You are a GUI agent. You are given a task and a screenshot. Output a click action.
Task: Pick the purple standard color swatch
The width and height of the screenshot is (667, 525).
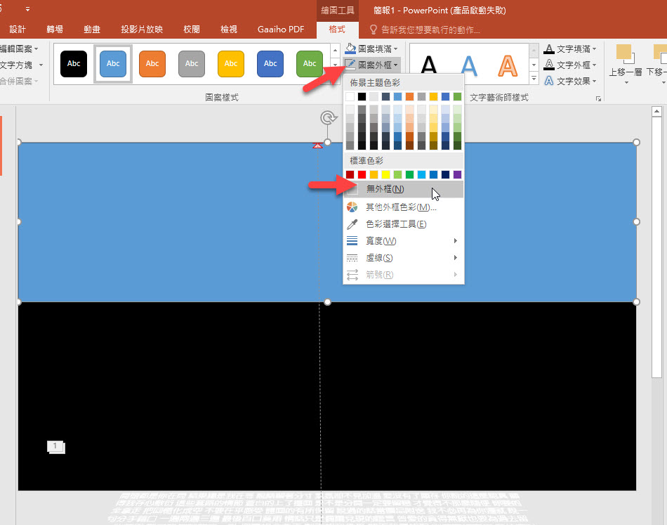(x=457, y=174)
